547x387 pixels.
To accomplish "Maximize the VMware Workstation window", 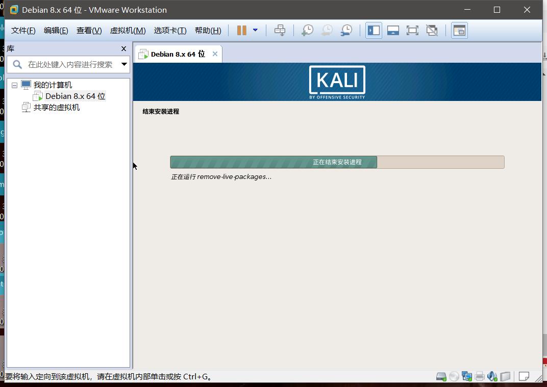I will [x=497, y=10].
